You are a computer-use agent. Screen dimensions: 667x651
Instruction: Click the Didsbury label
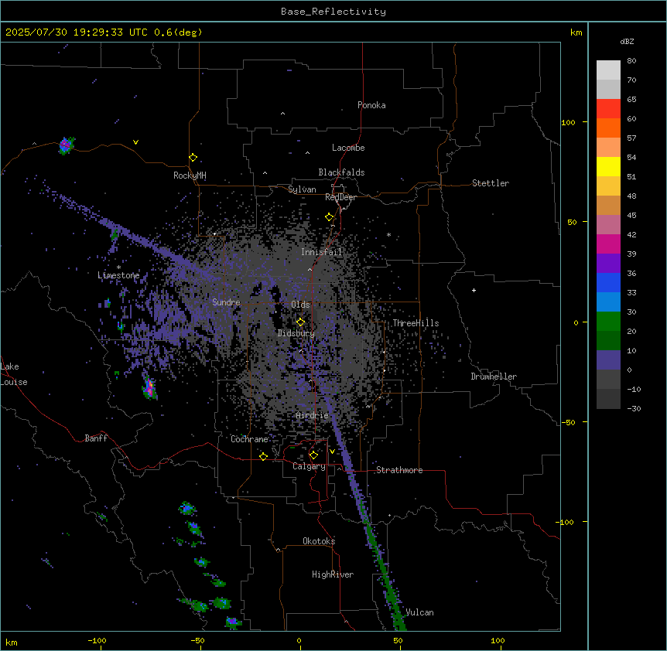coord(296,333)
